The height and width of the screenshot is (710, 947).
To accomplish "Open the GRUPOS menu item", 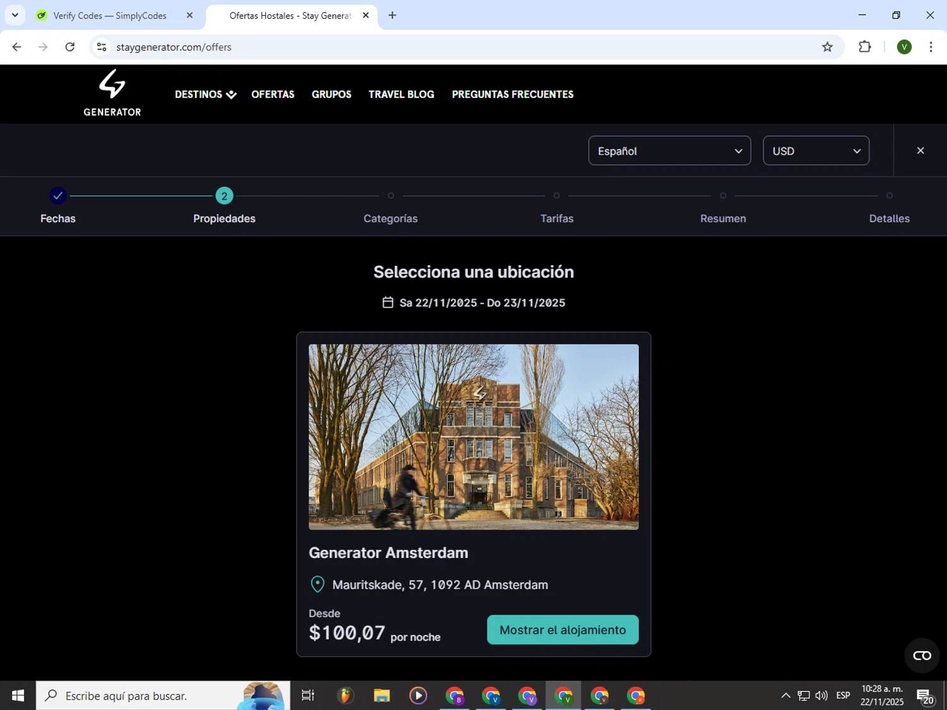I will click(x=331, y=94).
